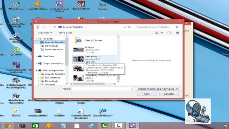The height and width of the screenshot is (129, 229).
Task: Open the recent locations dropdown arrow
Action: (50, 27)
